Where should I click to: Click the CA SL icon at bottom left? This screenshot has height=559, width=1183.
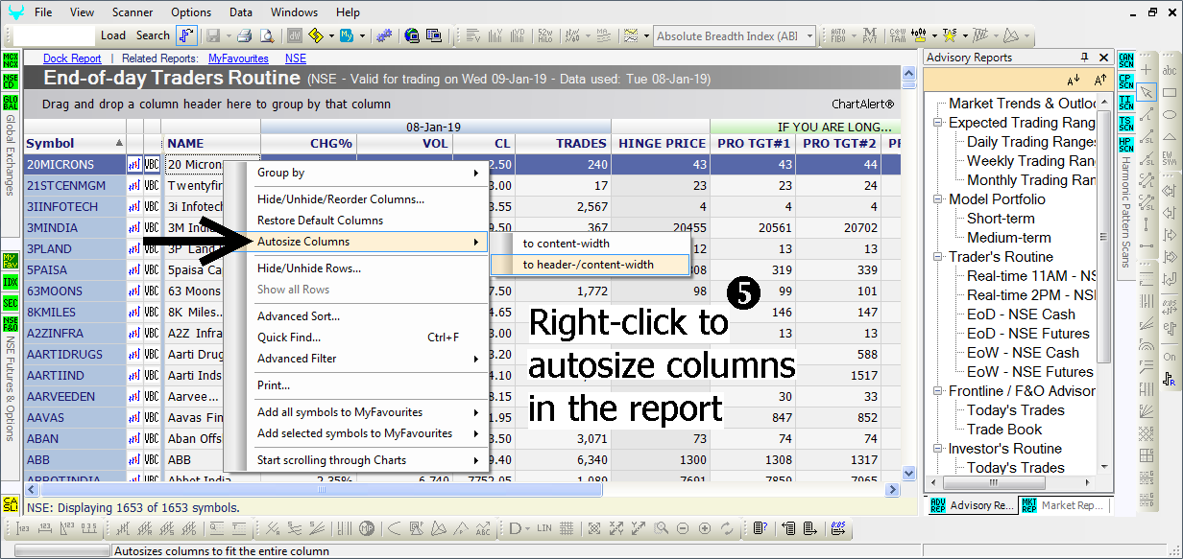(x=11, y=504)
